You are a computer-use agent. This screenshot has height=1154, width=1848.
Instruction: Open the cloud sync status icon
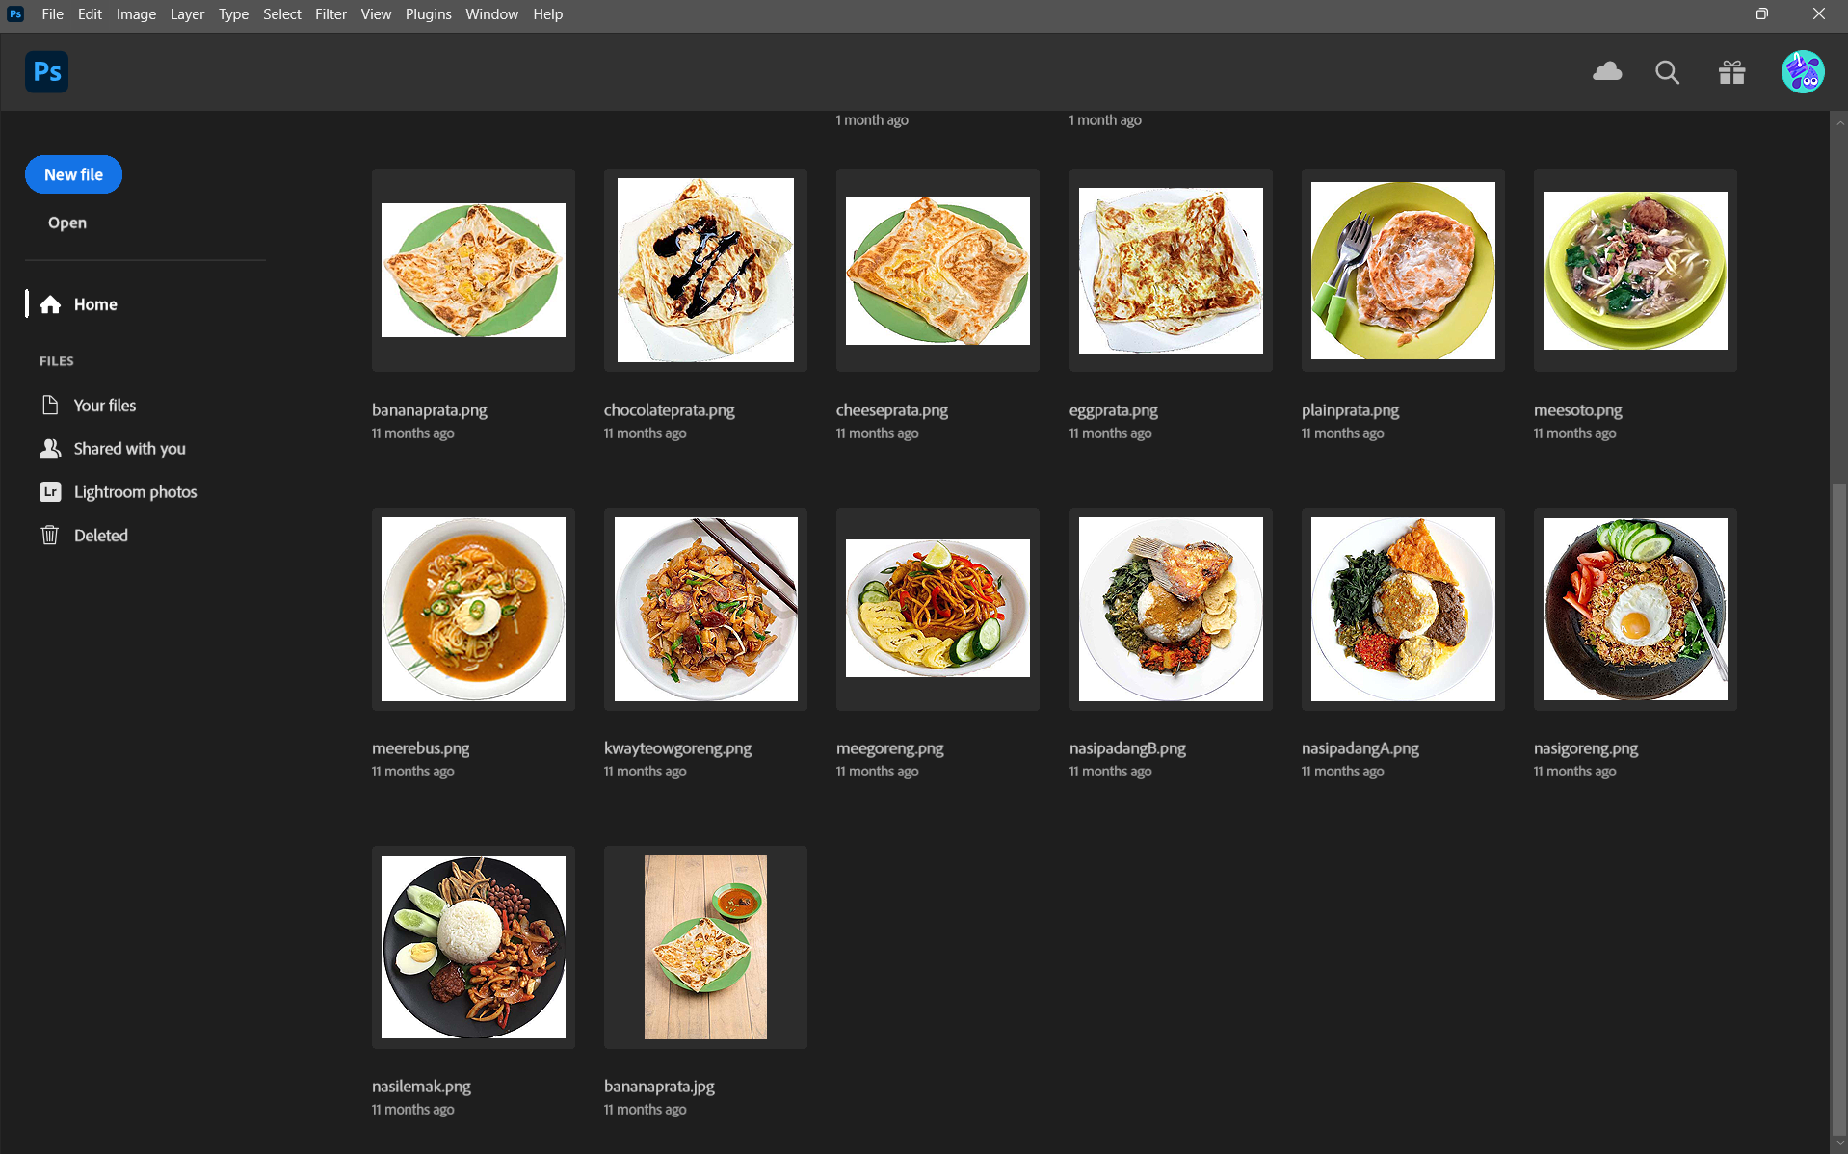coord(1607,72)
